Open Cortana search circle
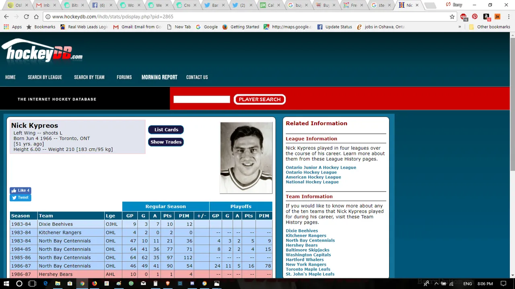 (x=19, y=283)
